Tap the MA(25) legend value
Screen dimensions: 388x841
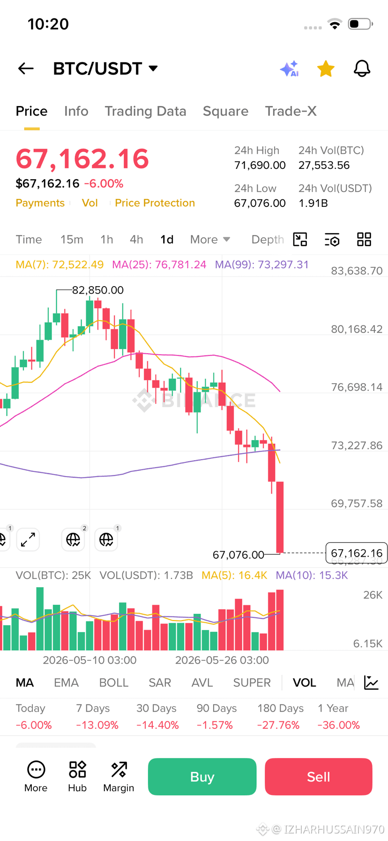coord(159,265)
